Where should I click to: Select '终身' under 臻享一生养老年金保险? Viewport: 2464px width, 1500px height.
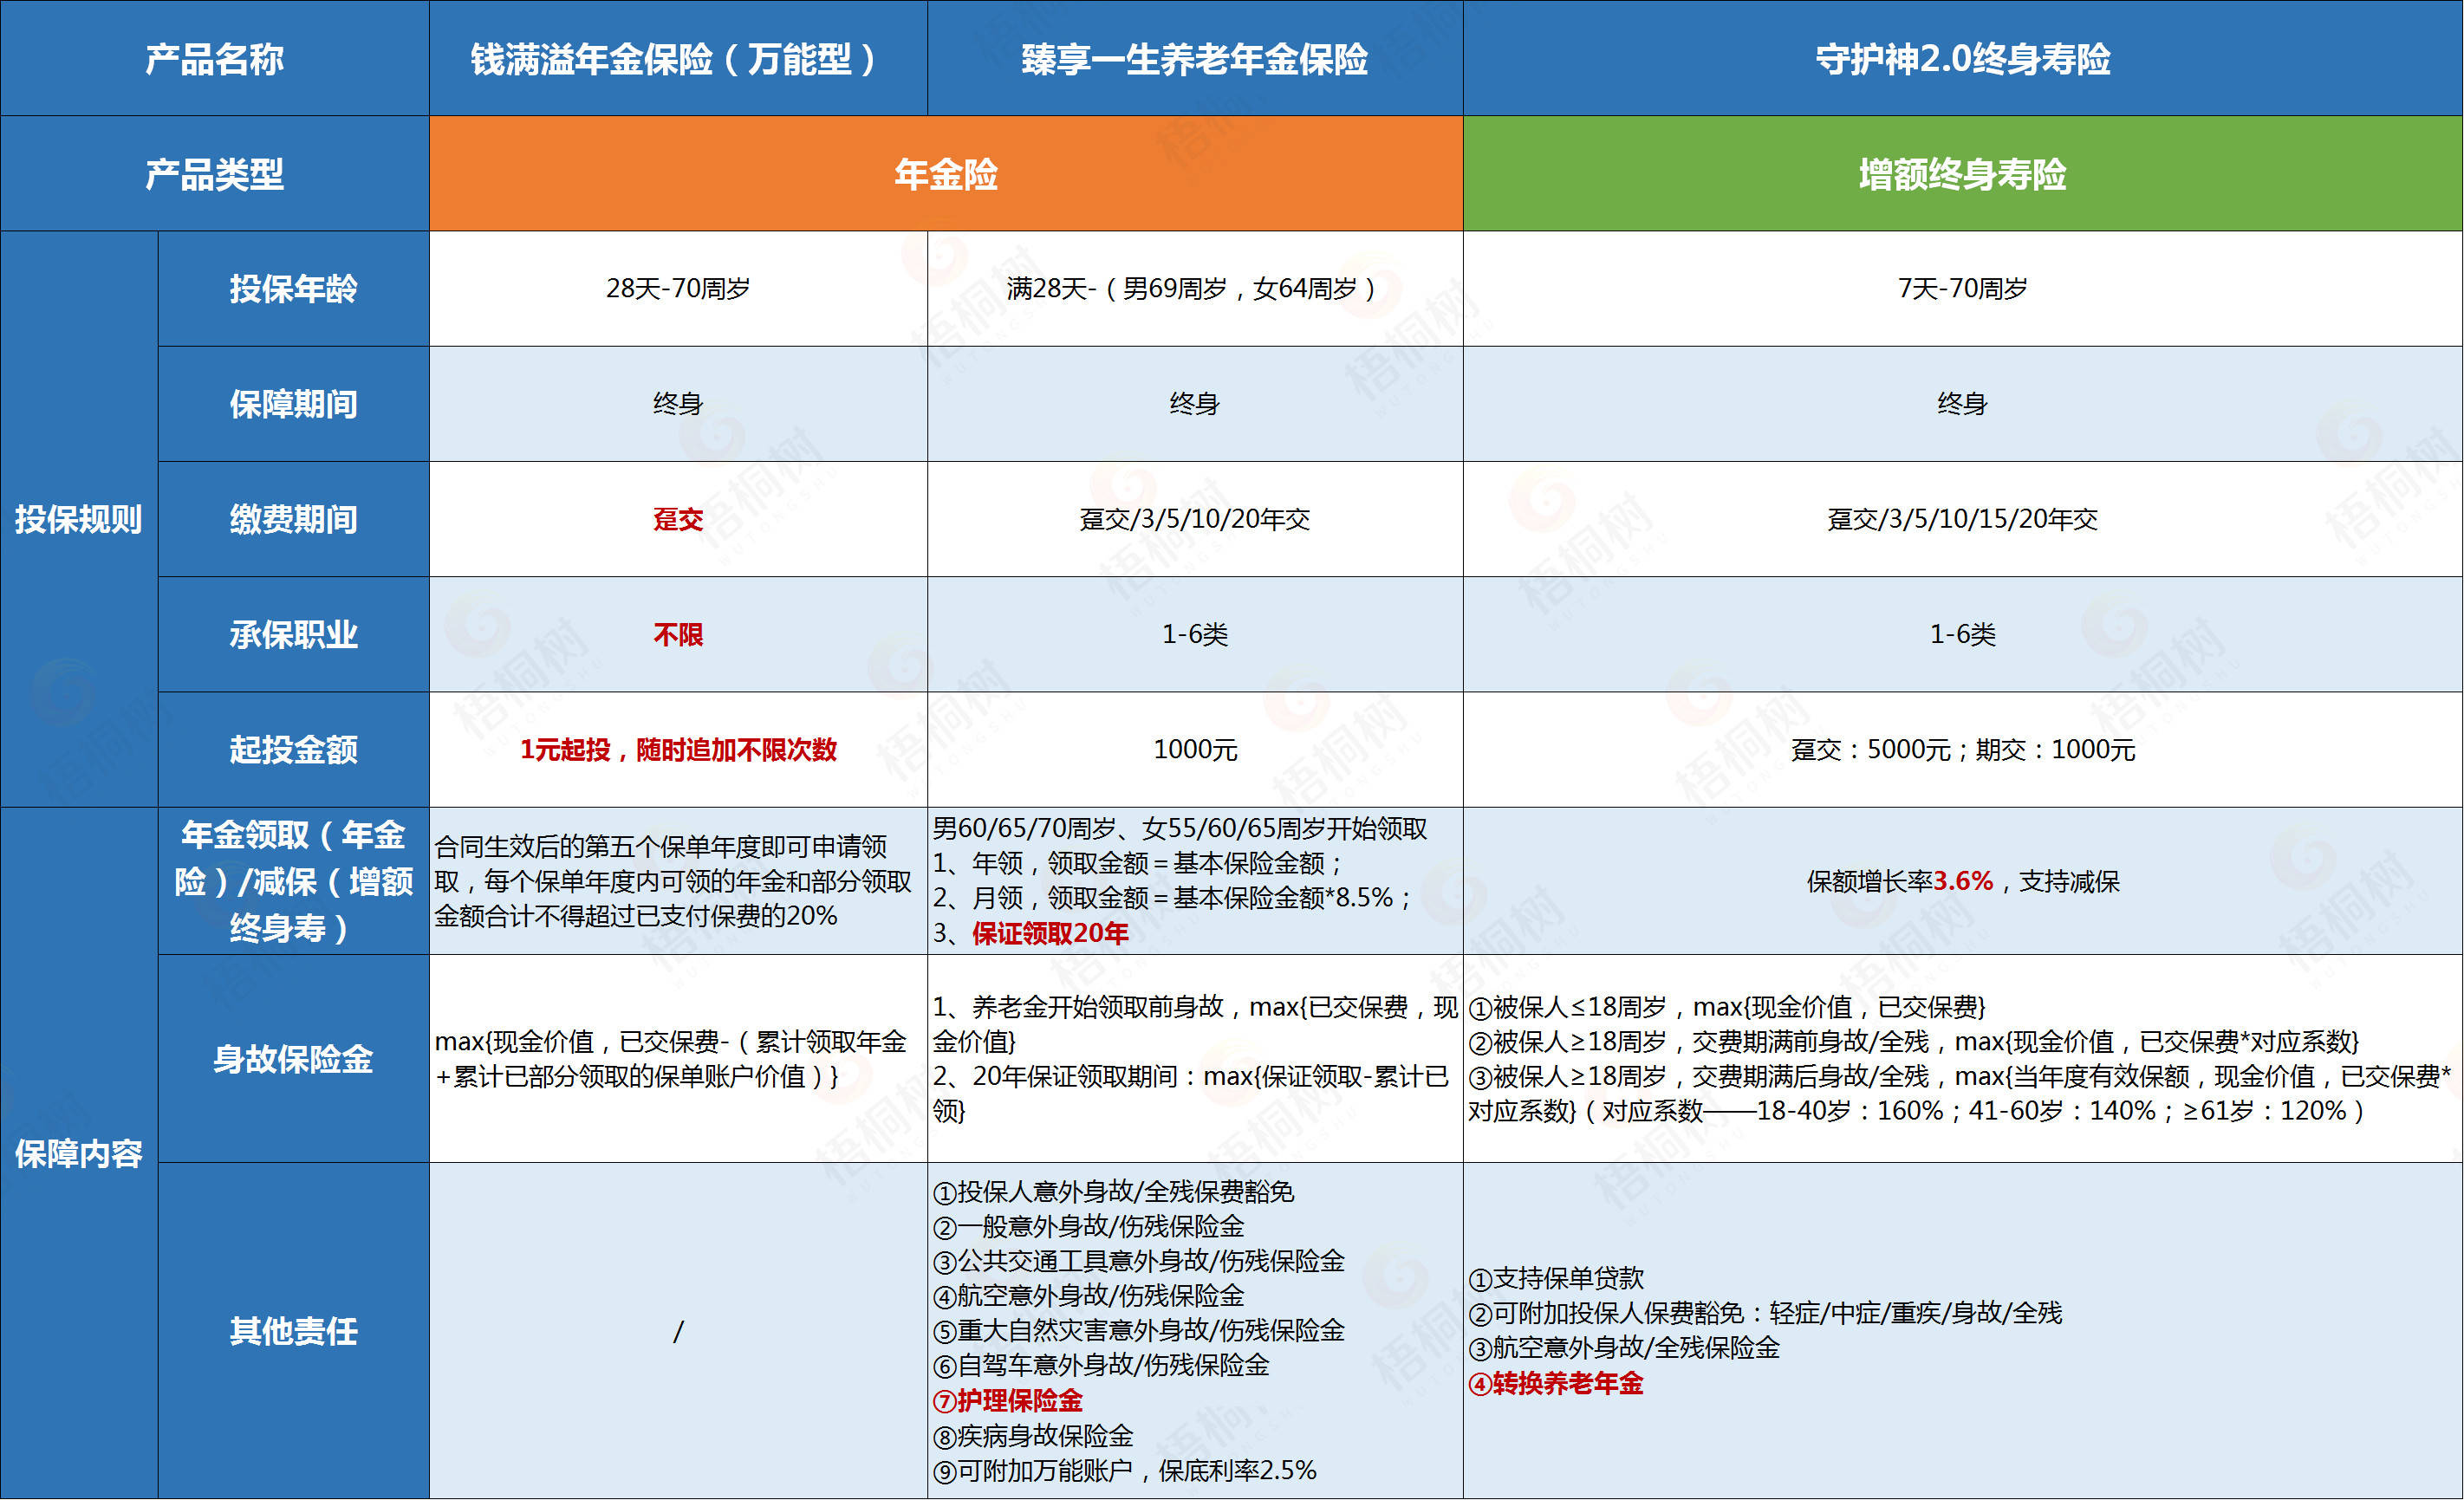pyautogui.click(x=1195, y=404)
